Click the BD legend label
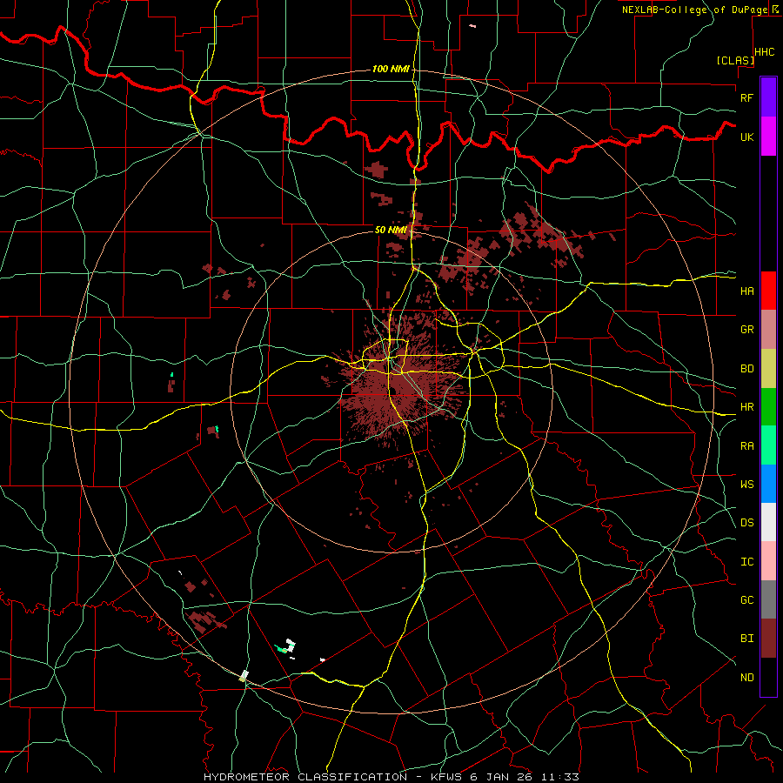Screen dimensions: 783x783 coord(746,369)
